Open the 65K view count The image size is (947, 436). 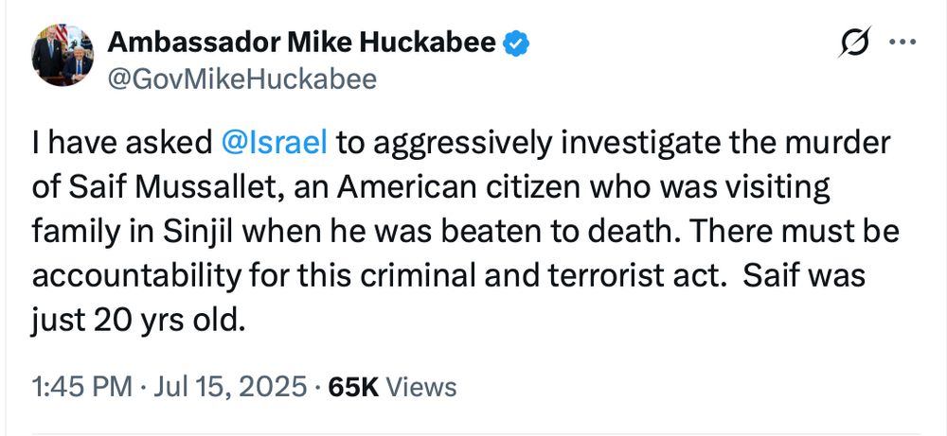[x=353, y=387]
